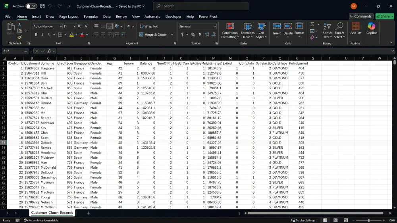Click the Borders icon
Image resolution: width=397 pixels, height=223 pixels.
[x=60, y=35]
